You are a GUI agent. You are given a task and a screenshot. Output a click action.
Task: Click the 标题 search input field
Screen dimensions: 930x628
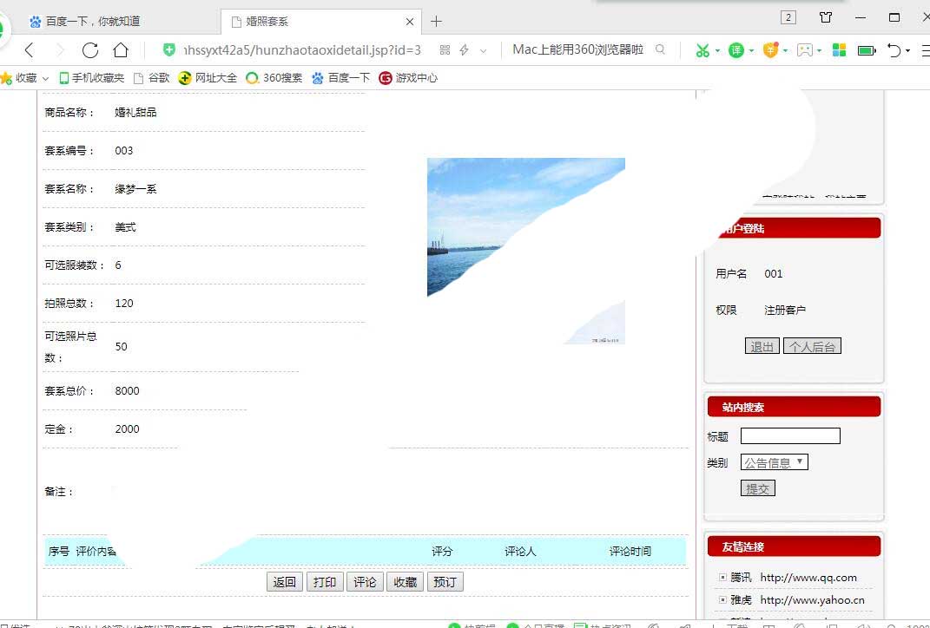click(x=789, y=436)
